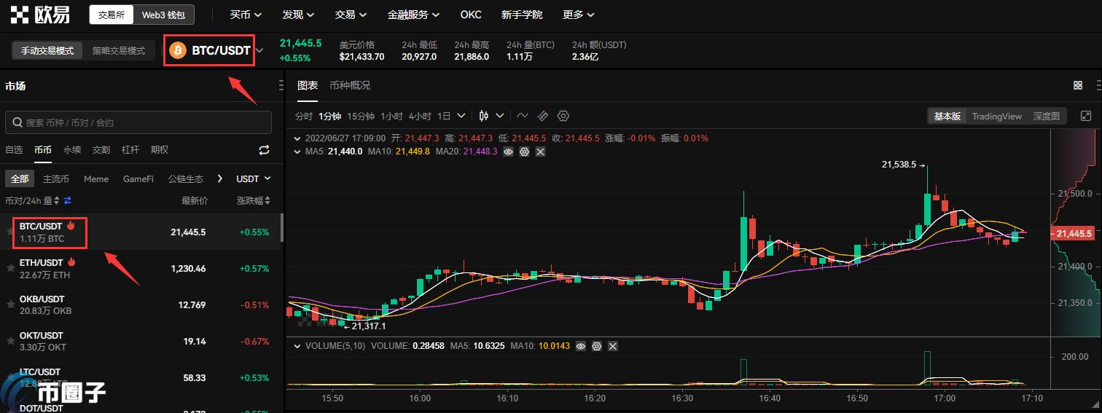Viewport: 1102px width, 413px height.
Task: Open chart settings gear in toolbar
Action: [x=563, y=116]
